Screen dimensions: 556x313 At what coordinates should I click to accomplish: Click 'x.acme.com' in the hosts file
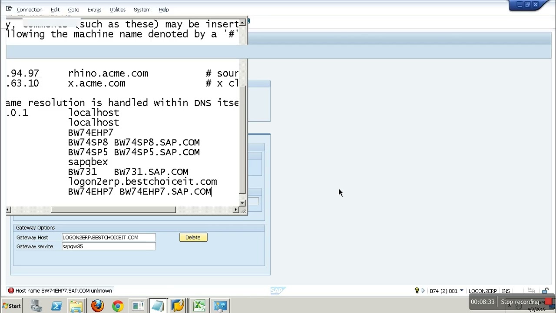point(96,83)
